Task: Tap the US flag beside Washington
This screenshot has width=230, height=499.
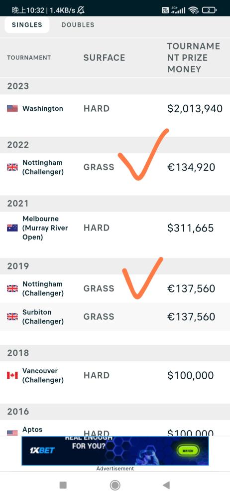Action: (x=12, y=108)
